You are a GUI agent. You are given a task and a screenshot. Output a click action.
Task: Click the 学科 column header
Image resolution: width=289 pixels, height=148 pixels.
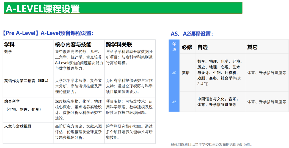[x=28, y=44]
